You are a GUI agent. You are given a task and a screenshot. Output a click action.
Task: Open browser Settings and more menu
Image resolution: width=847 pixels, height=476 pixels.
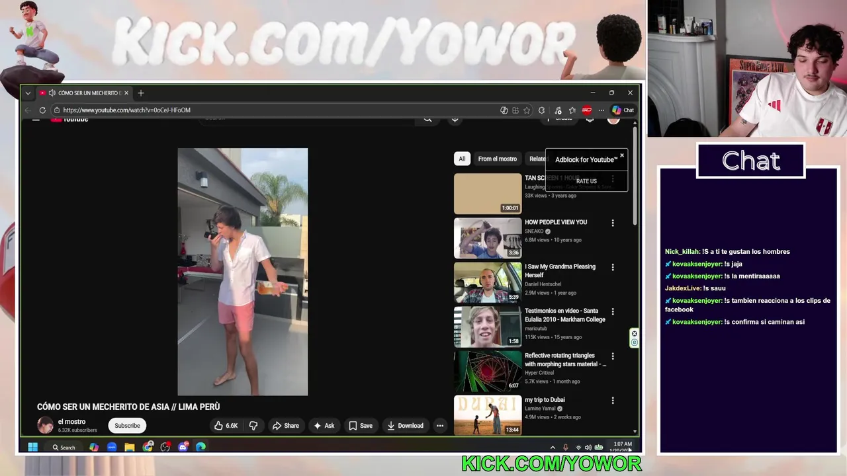coord(601,110)
